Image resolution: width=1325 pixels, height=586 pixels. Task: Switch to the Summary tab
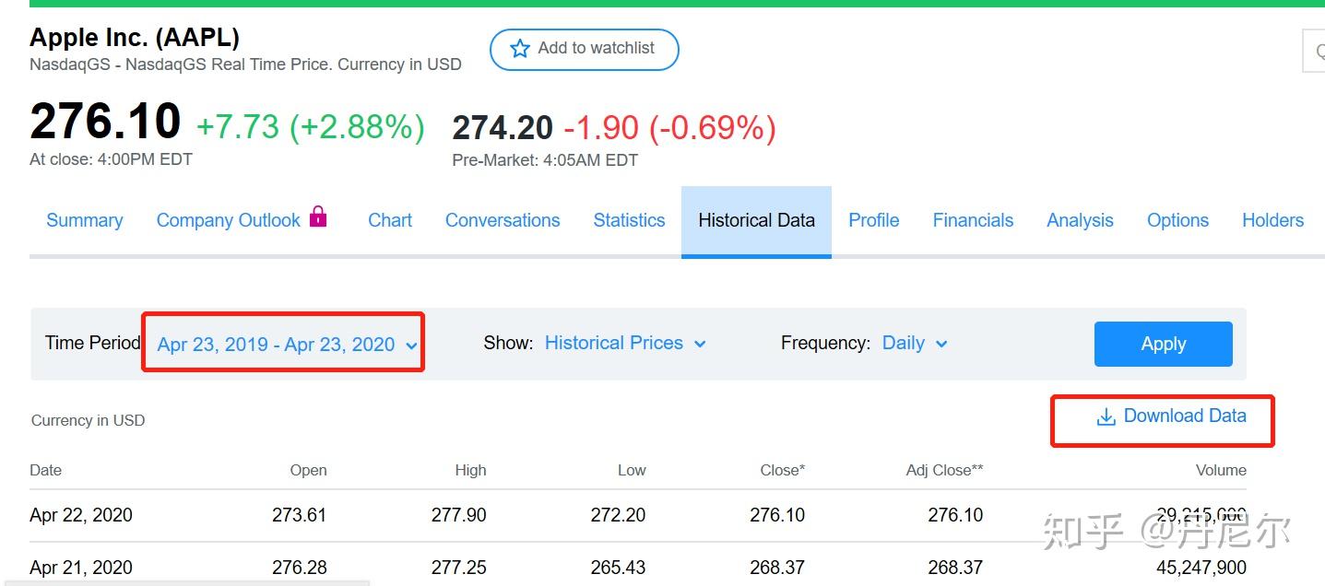tap(84, 220)
